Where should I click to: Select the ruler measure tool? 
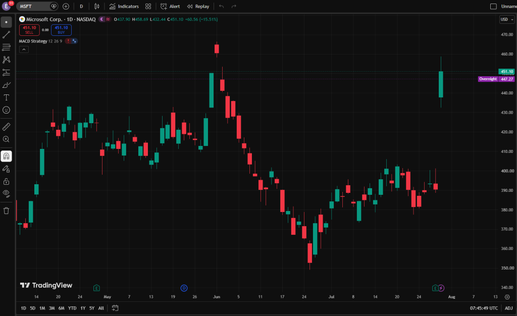[x=6, y=127]
